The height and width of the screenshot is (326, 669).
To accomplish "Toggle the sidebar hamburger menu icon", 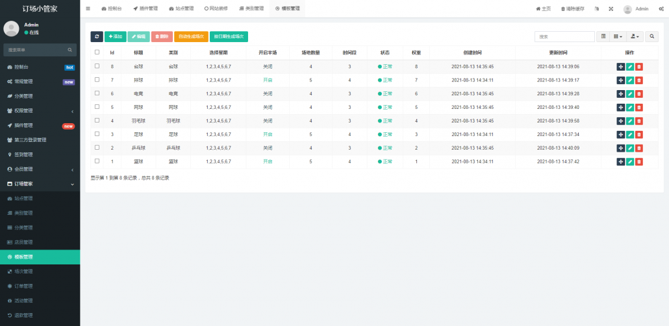I will pyautogui.click(x=88, y=9).
